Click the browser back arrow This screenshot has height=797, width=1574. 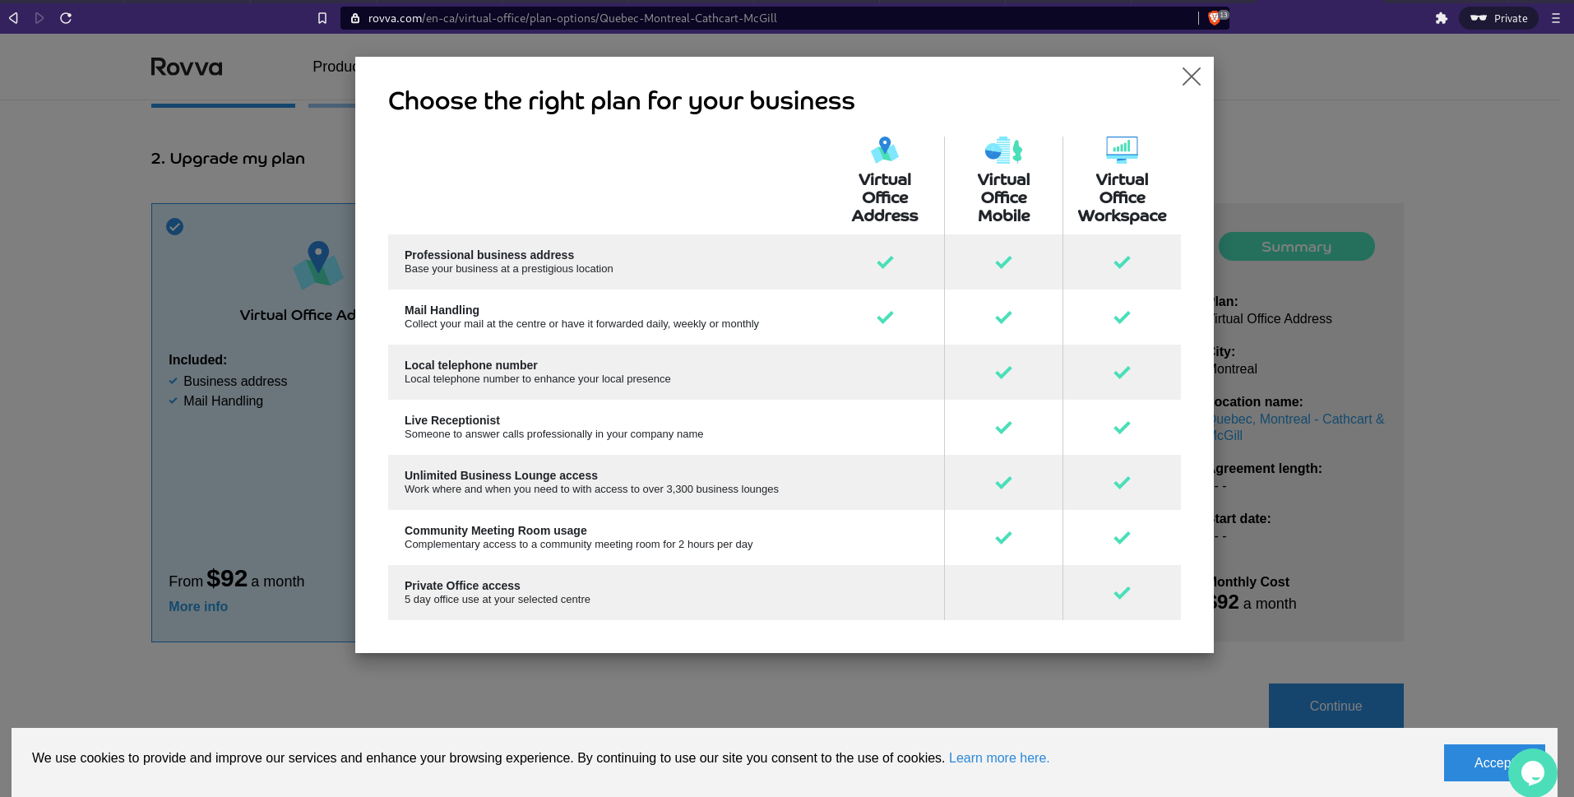point(13,17)
